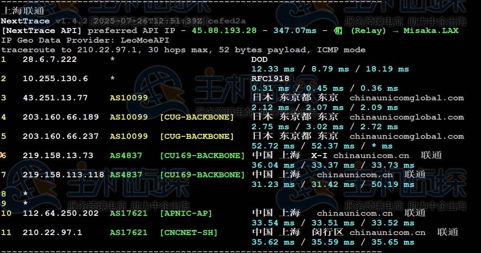Click the 33.54 ms latency on hop 10
The image size is (481, 253).
click(x=273, y=223)
